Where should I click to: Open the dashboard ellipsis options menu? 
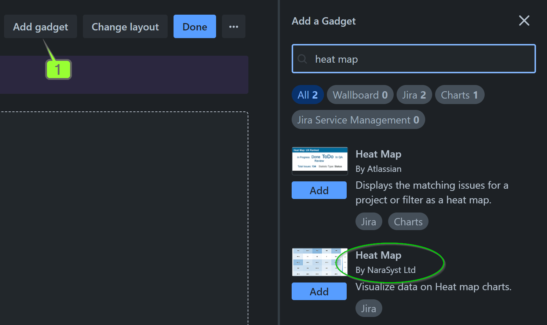click(233, 26)
